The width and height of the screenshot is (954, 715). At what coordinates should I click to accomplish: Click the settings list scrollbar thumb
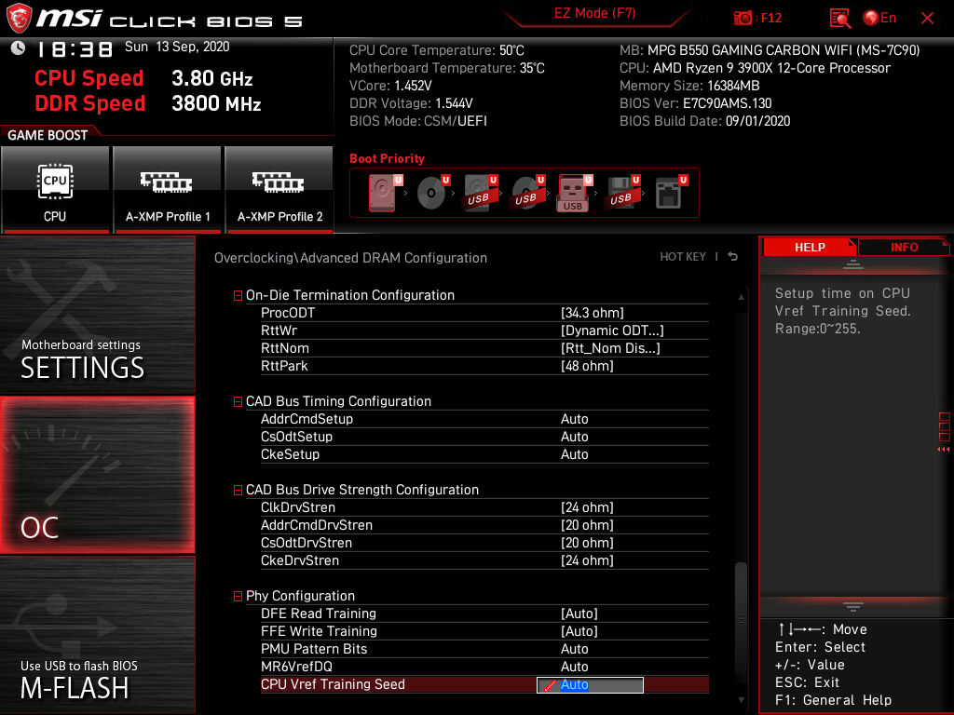[x=741, y=618]
